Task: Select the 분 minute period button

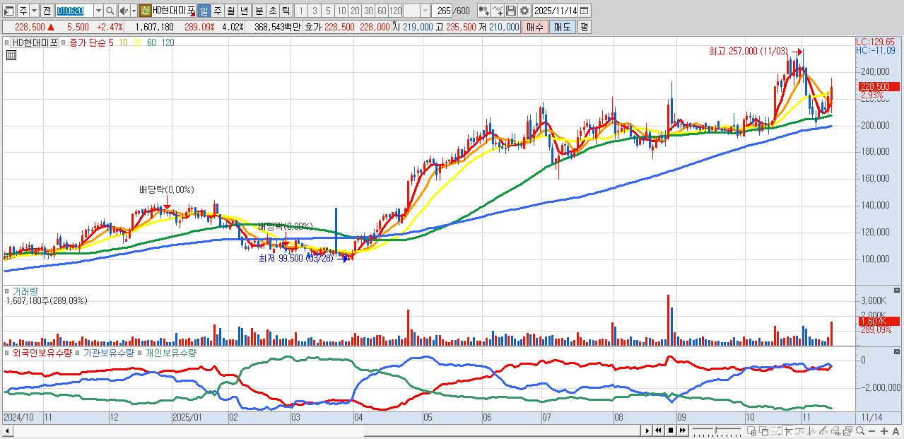Action: pos(259,11)
